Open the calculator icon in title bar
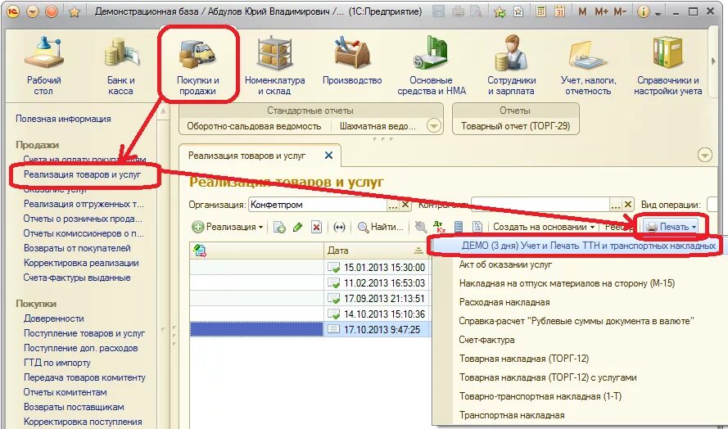 pos(541,11)
